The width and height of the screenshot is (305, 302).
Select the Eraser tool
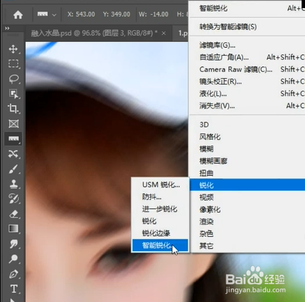click(14, 214)
